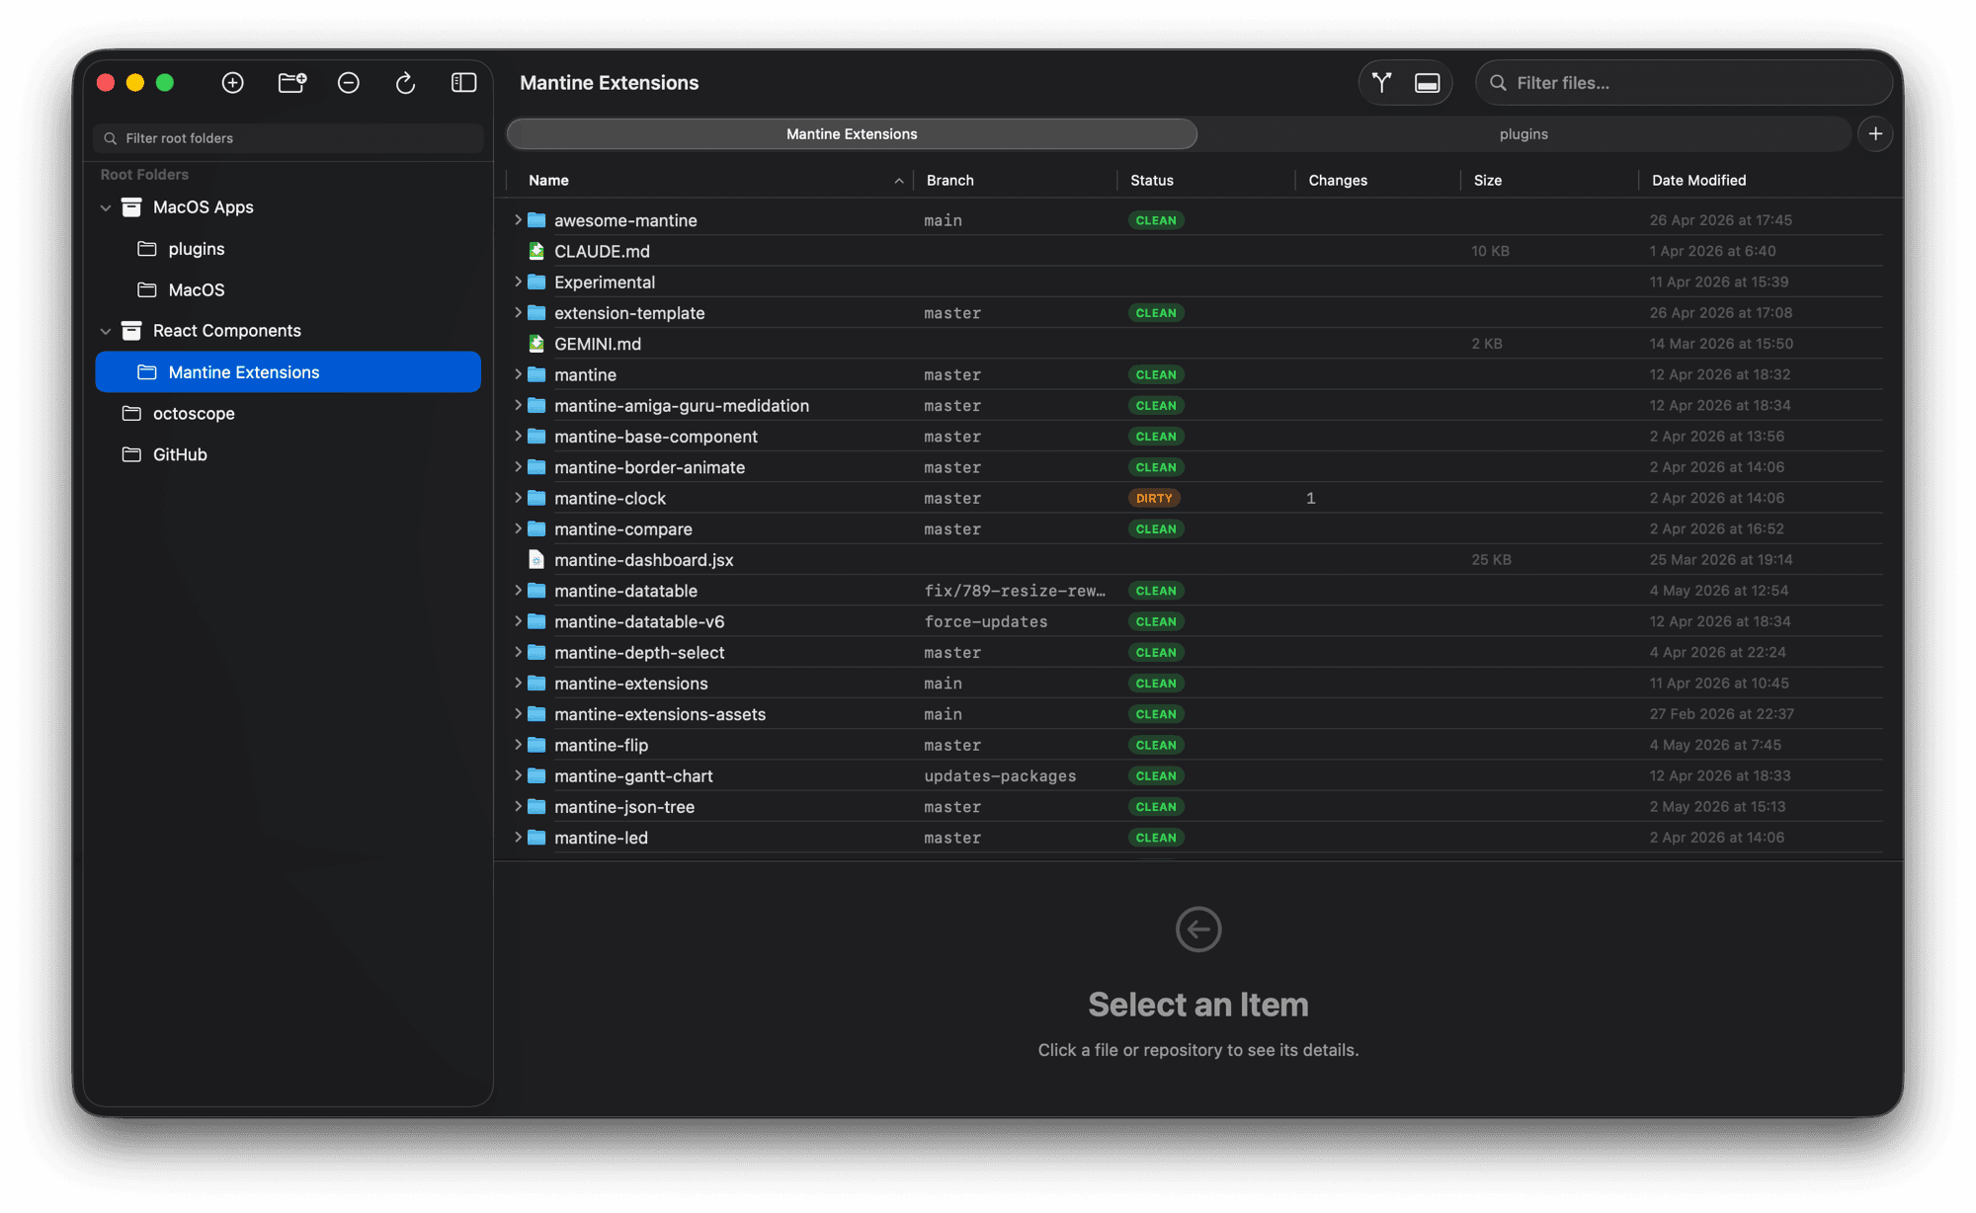Viewport: 1976px width, 1213px height.
Task: Click the remove root folder minus icon
Action: pyautogui.click(x=349, y=83)
